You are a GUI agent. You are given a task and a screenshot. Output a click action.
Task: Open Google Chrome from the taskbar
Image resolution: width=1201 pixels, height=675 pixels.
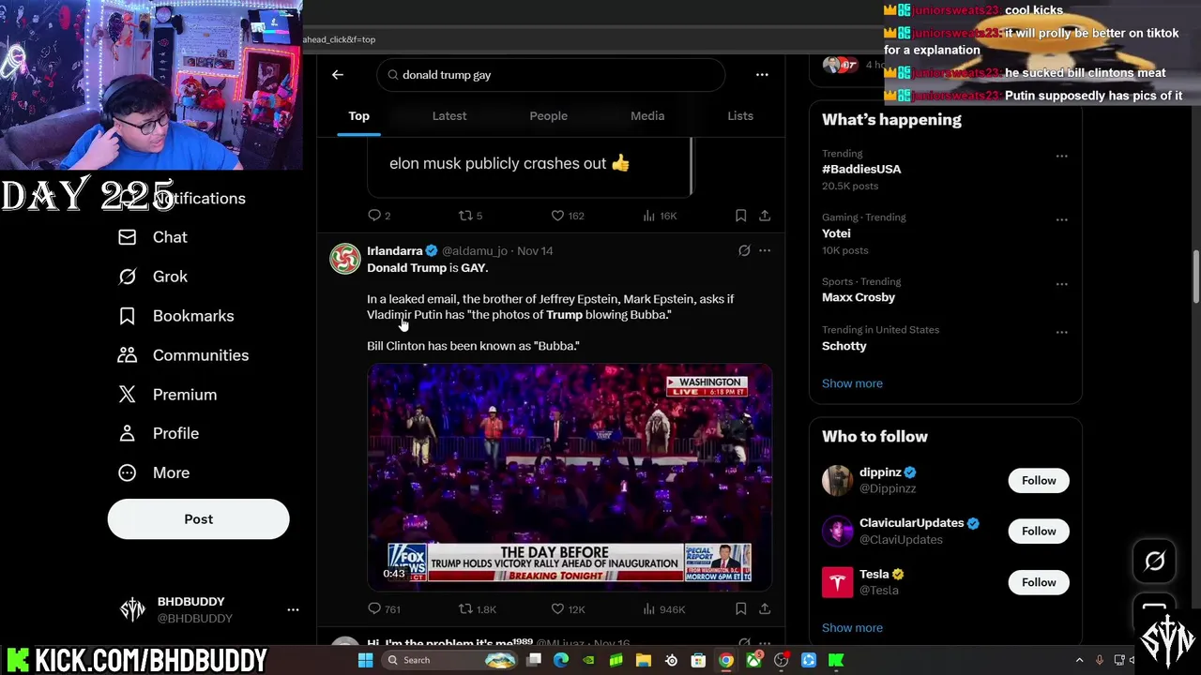pyautogui.click(x=726, y=660)
